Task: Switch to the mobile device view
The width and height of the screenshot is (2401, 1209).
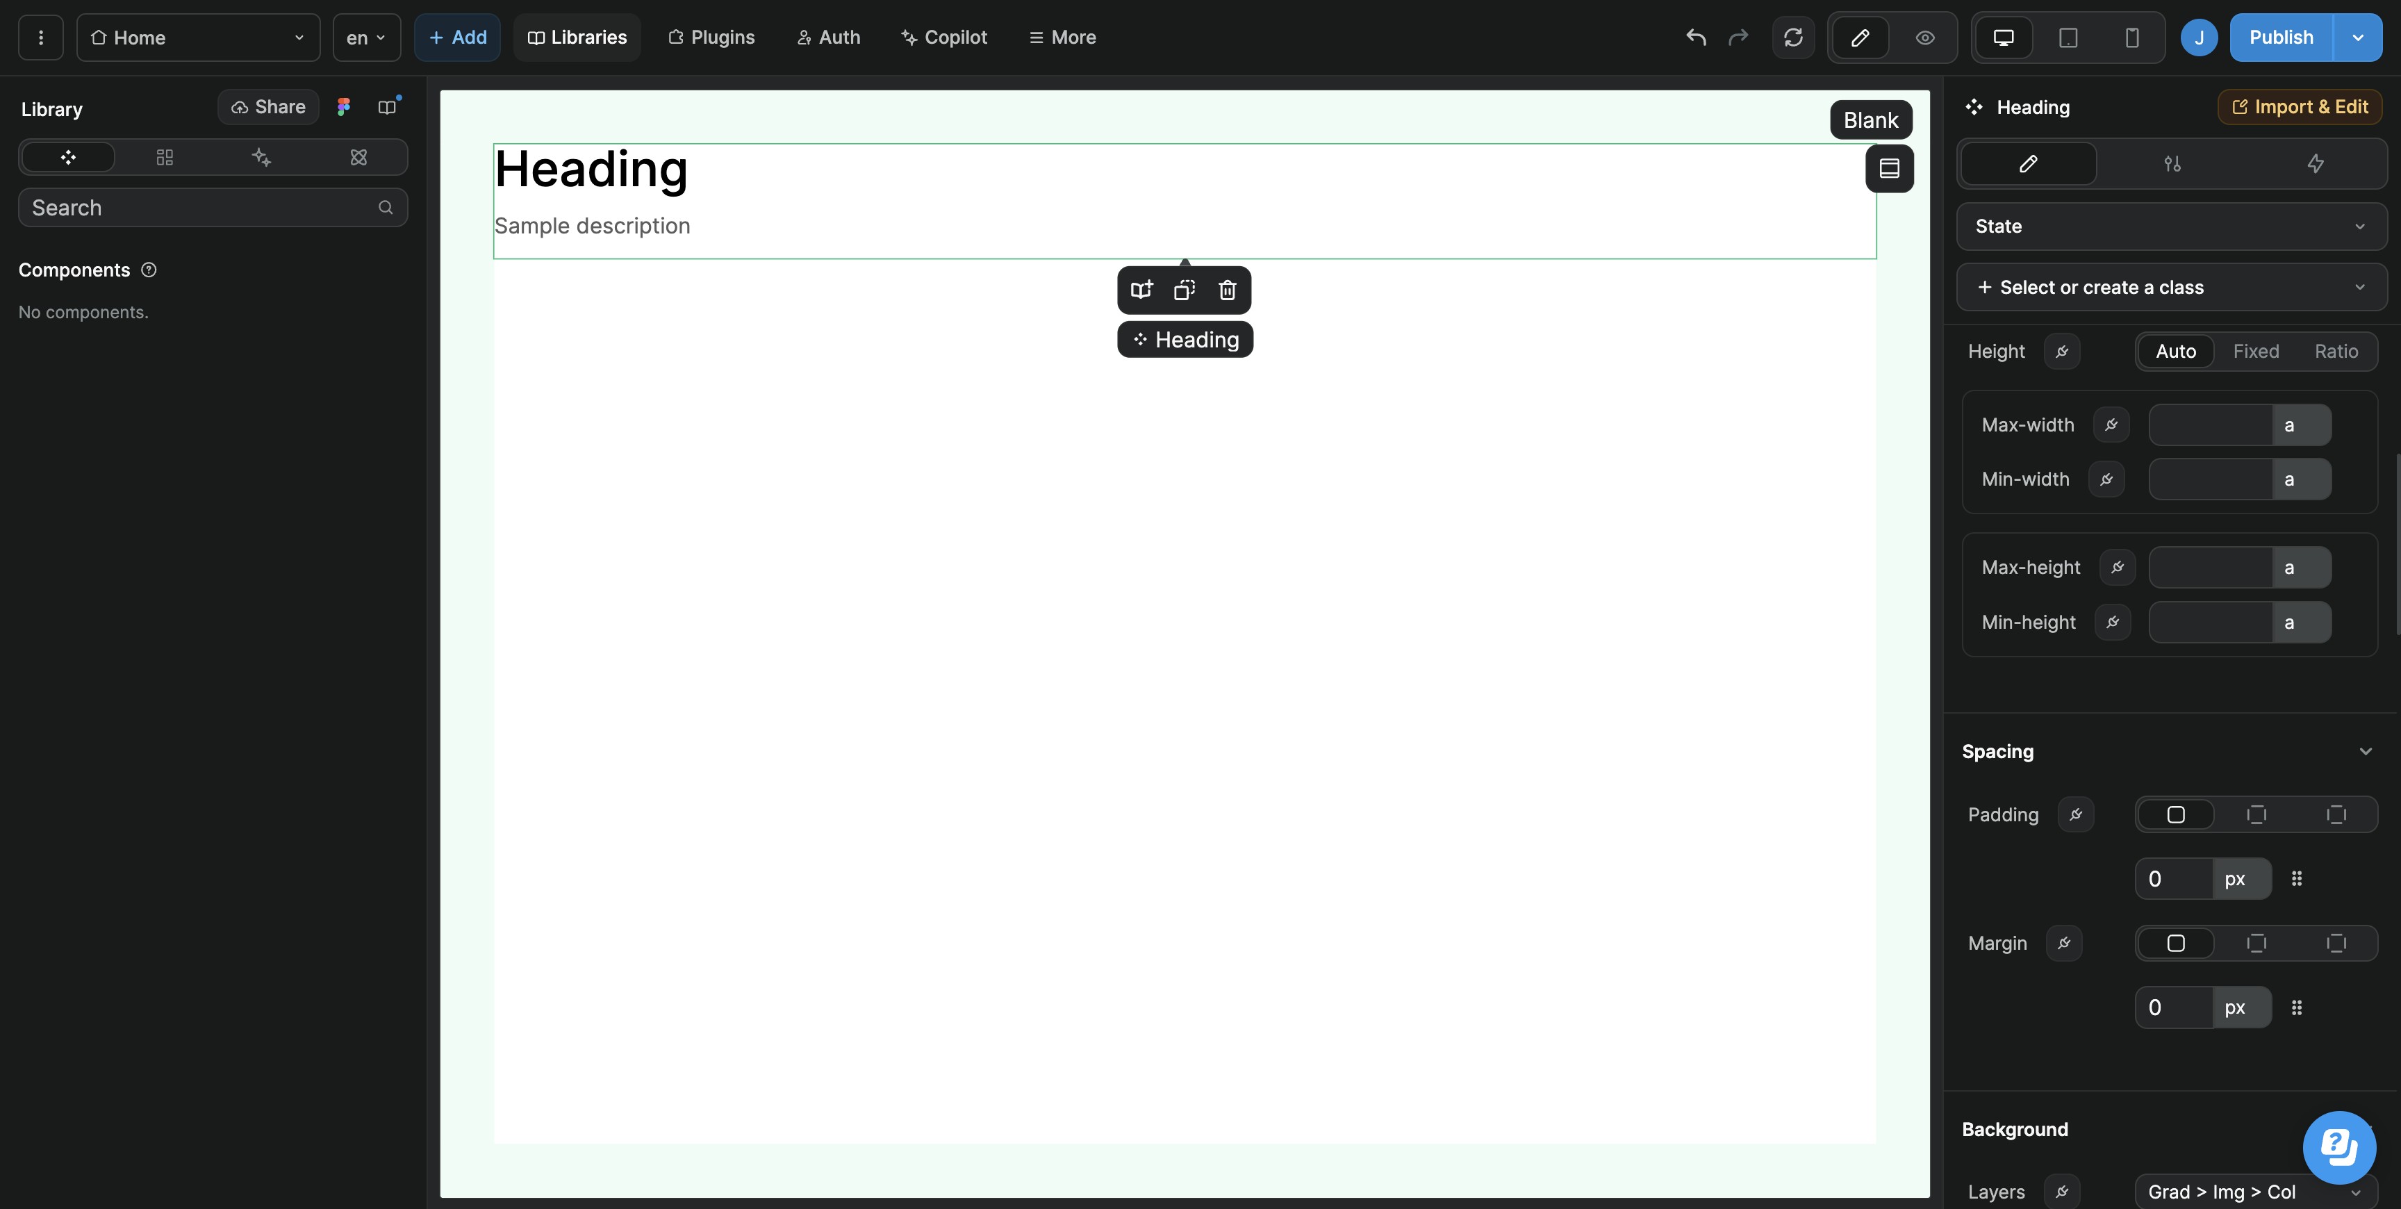Action: click(2131, 38)
